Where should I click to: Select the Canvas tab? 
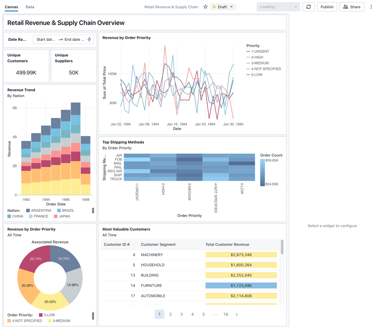click(11, 6)
